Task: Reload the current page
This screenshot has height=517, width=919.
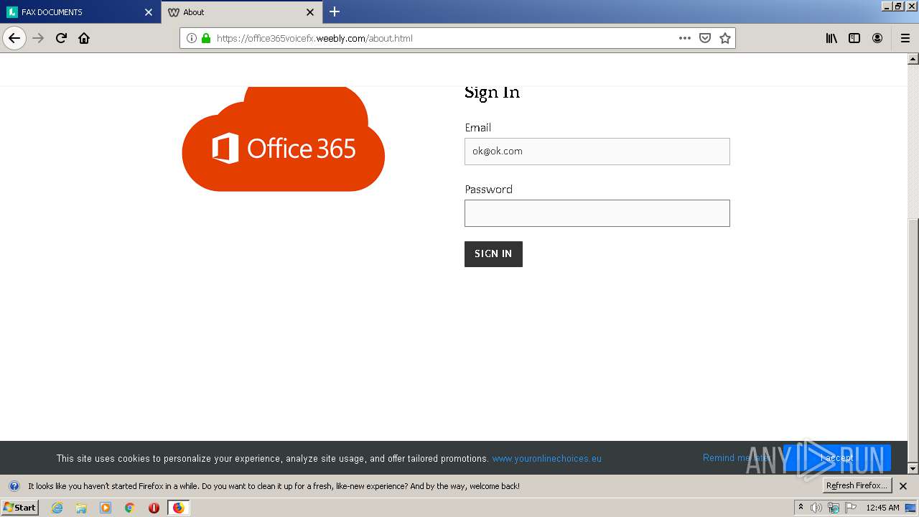Action: coord(61,38)
